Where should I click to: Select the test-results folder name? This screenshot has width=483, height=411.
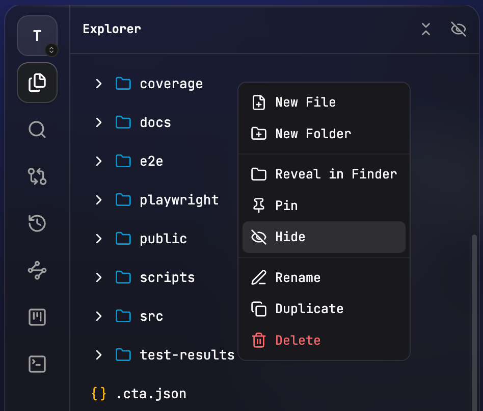click(x=187, y=355)
